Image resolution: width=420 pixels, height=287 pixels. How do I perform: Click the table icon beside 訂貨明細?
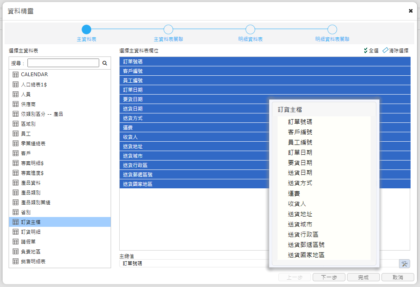(x=16, y=232)
